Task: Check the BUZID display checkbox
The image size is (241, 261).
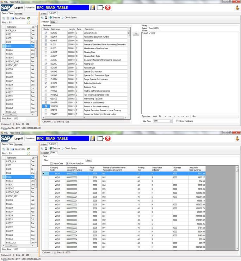Action: pos(46,49)
